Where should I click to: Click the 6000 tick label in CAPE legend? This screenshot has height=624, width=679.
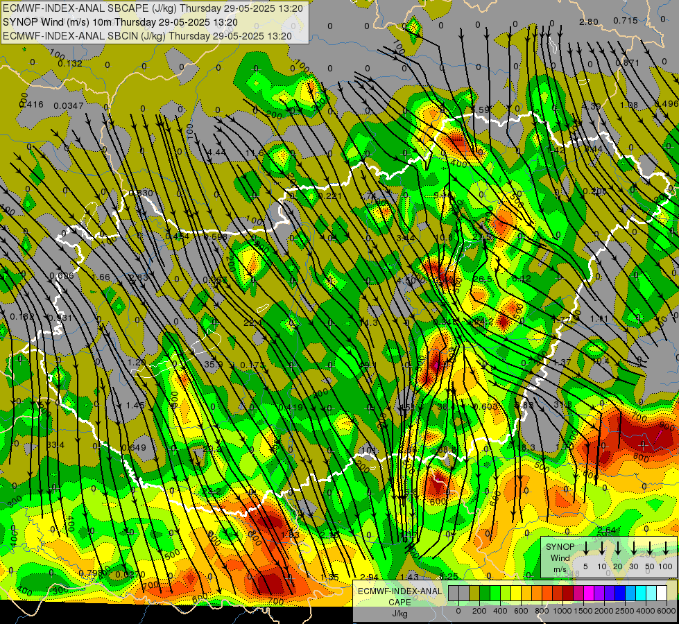(x=667, y=611)
